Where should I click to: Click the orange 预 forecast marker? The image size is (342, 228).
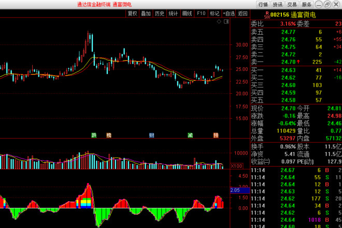point(216,135)
